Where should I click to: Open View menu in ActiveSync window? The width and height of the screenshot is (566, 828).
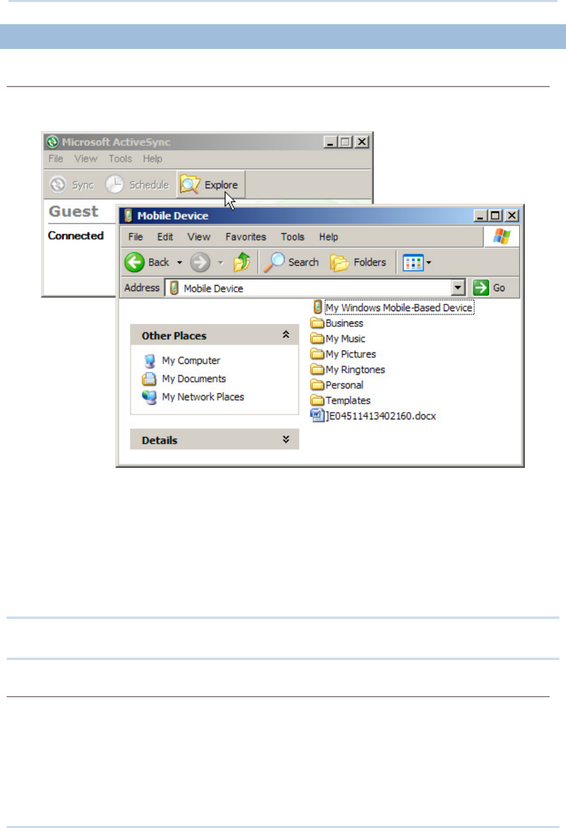coord(86,159)
